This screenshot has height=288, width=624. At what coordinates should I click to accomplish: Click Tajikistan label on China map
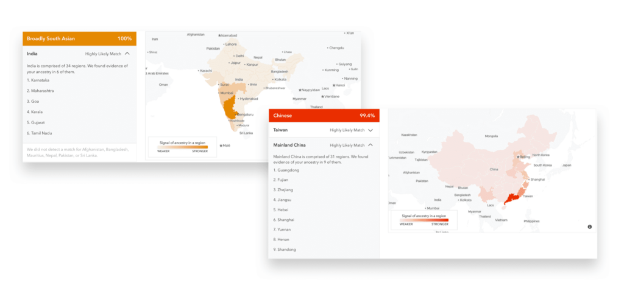tap(420, 160)
